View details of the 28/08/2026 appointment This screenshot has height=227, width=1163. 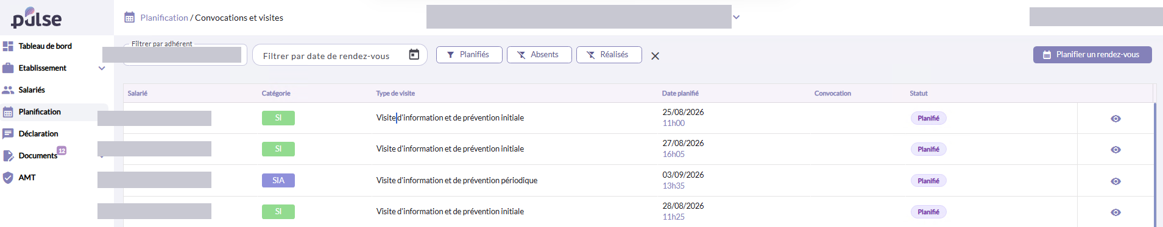[1115, 212]
